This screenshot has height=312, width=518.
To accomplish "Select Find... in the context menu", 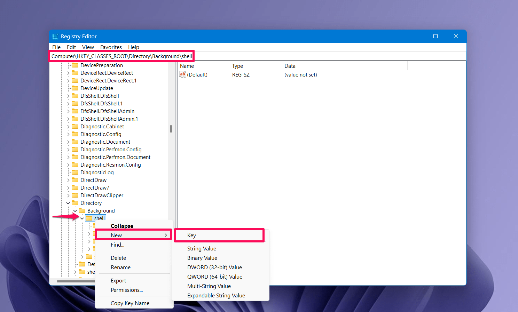I will 134,245.
